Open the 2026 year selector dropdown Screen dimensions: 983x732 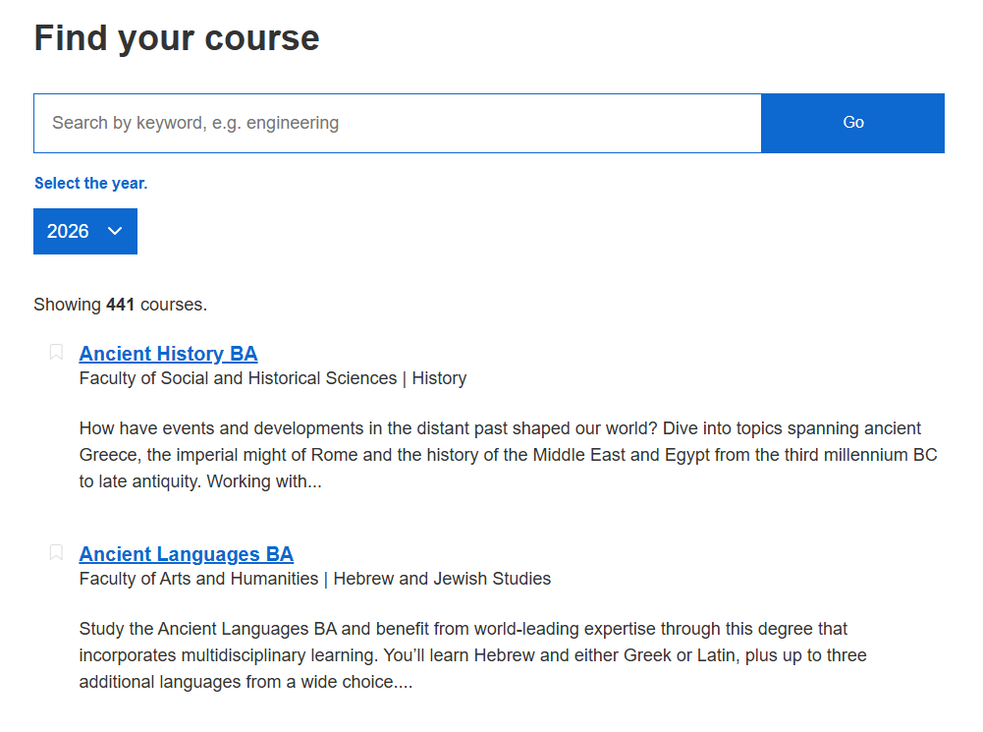coord(85,232)
